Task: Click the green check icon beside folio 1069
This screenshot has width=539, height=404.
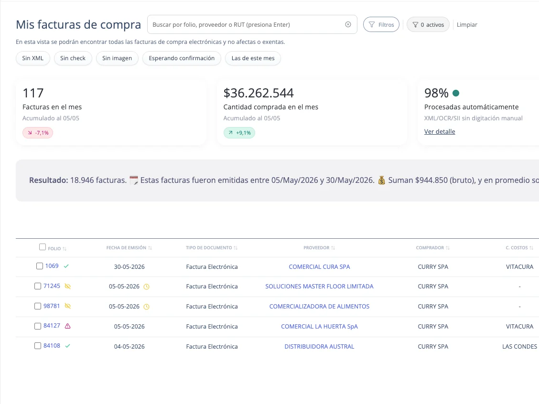Action: pos(66,266)
